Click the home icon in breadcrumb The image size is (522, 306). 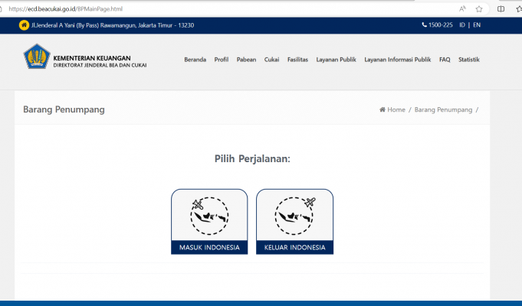click(x=382, y=109)
